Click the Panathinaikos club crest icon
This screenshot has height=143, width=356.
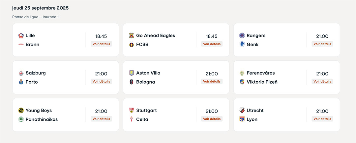pyautogui.click(x=21, y=119)
